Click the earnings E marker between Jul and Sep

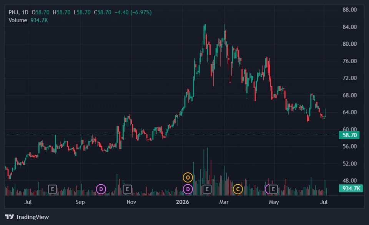point(53,189)
